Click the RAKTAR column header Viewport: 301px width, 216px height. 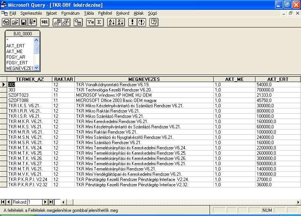pyautogui.click(x=63, y=79)
